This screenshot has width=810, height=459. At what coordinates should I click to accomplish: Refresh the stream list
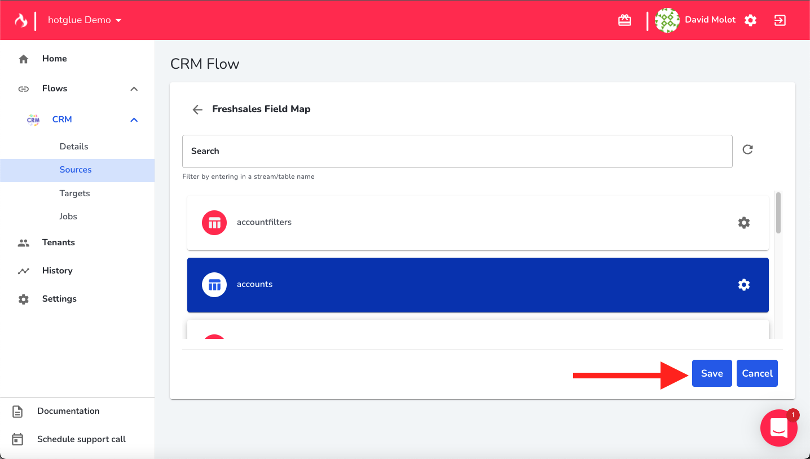click(747, 149)
